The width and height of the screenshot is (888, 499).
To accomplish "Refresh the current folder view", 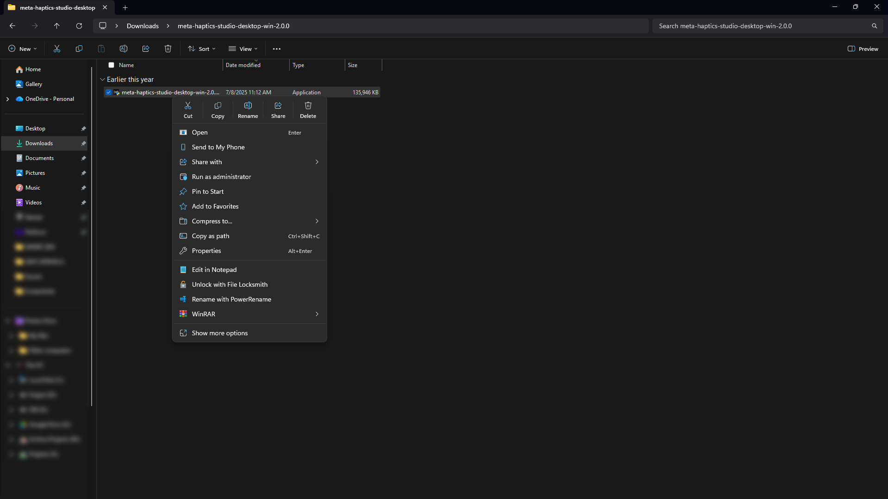I will (79, 26).
